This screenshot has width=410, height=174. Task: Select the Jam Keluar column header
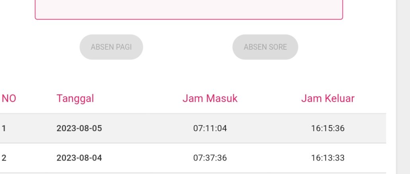[x=328, y=99]
